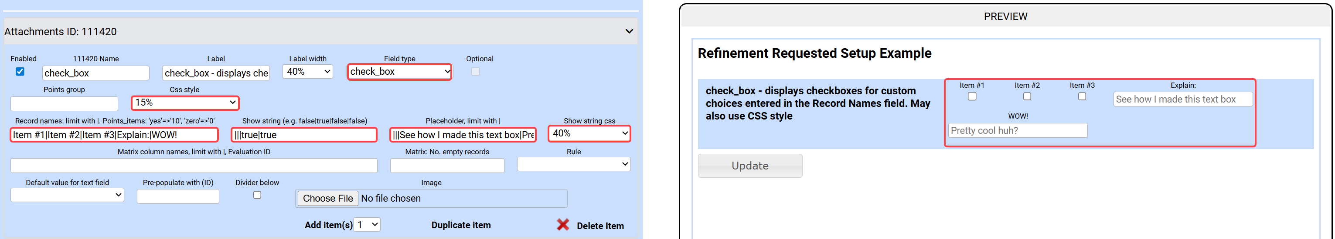The image size is (1335, 239).
Task: Check Item #1 in the preview
Action: [972, 96]
